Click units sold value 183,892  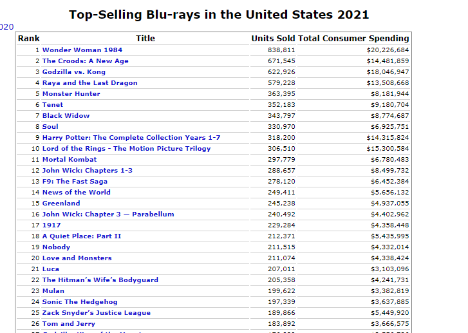[281, 324]
